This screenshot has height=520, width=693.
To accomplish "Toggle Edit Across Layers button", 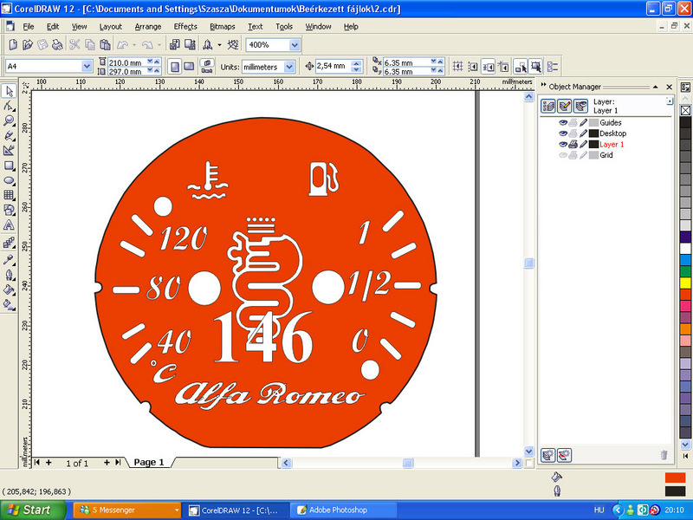I will [x=565, y=106].
